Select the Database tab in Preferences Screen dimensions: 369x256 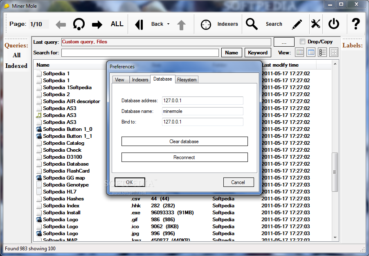tap(163, 79)
